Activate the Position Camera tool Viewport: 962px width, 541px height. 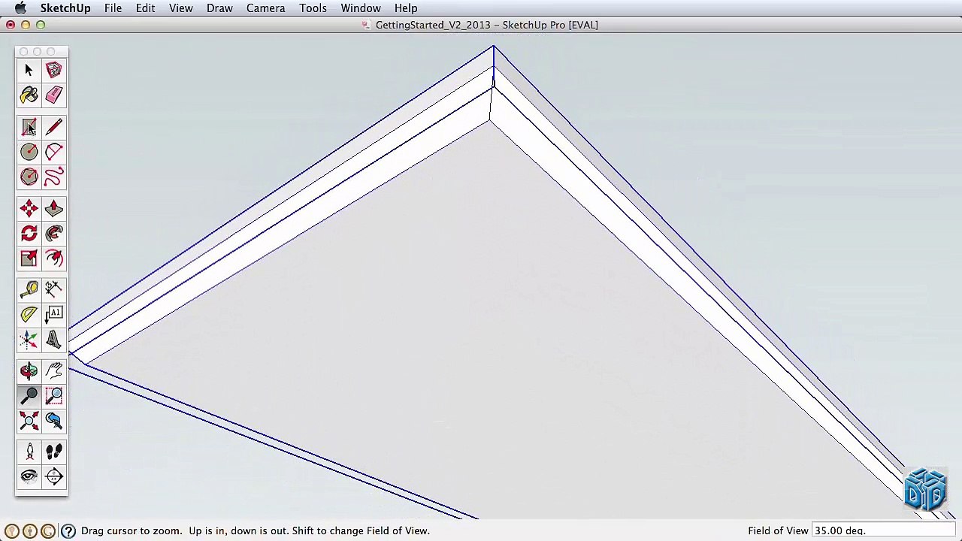(29, 452)
